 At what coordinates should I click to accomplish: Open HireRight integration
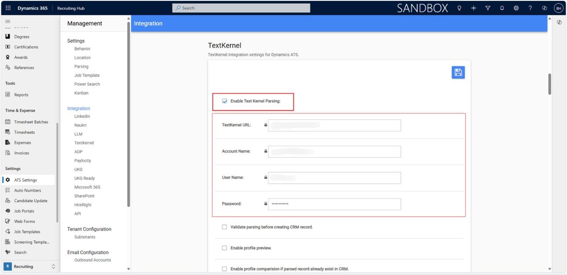coord(83,205)
